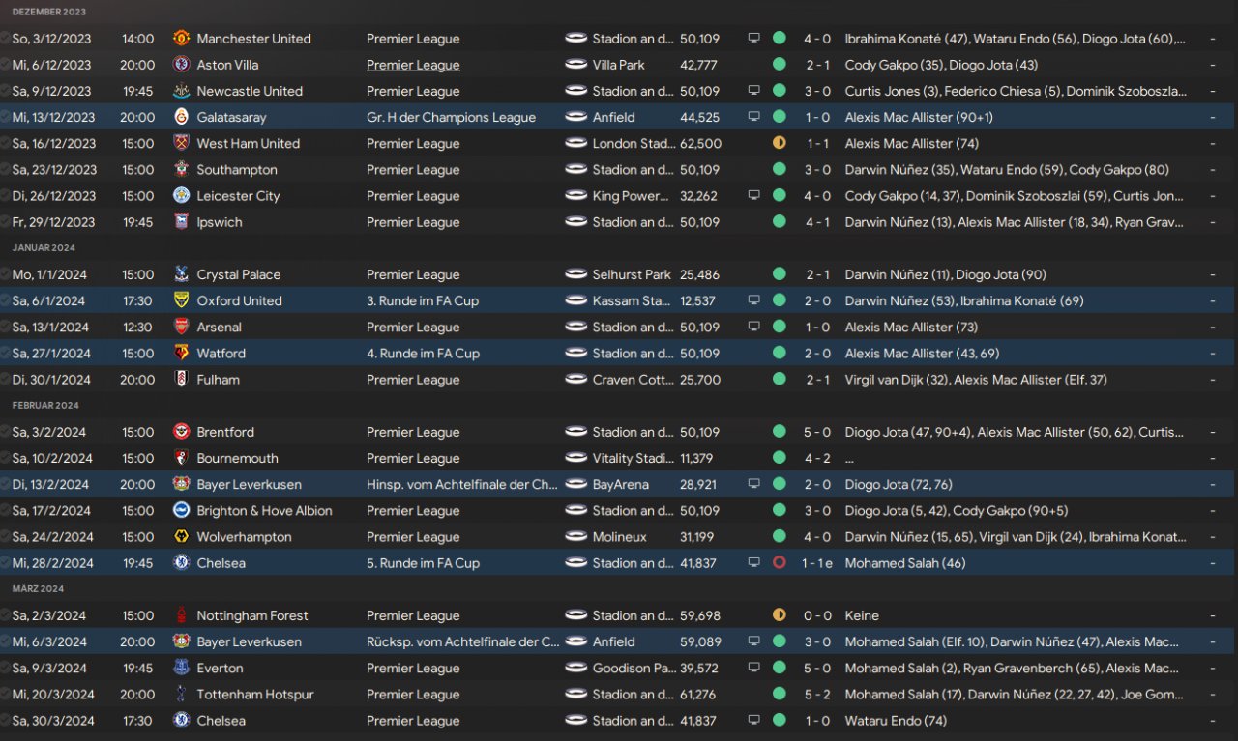Open the Brighton & Hove Albion link
This screenshot has height=741, width=1238.
[264, 510]
